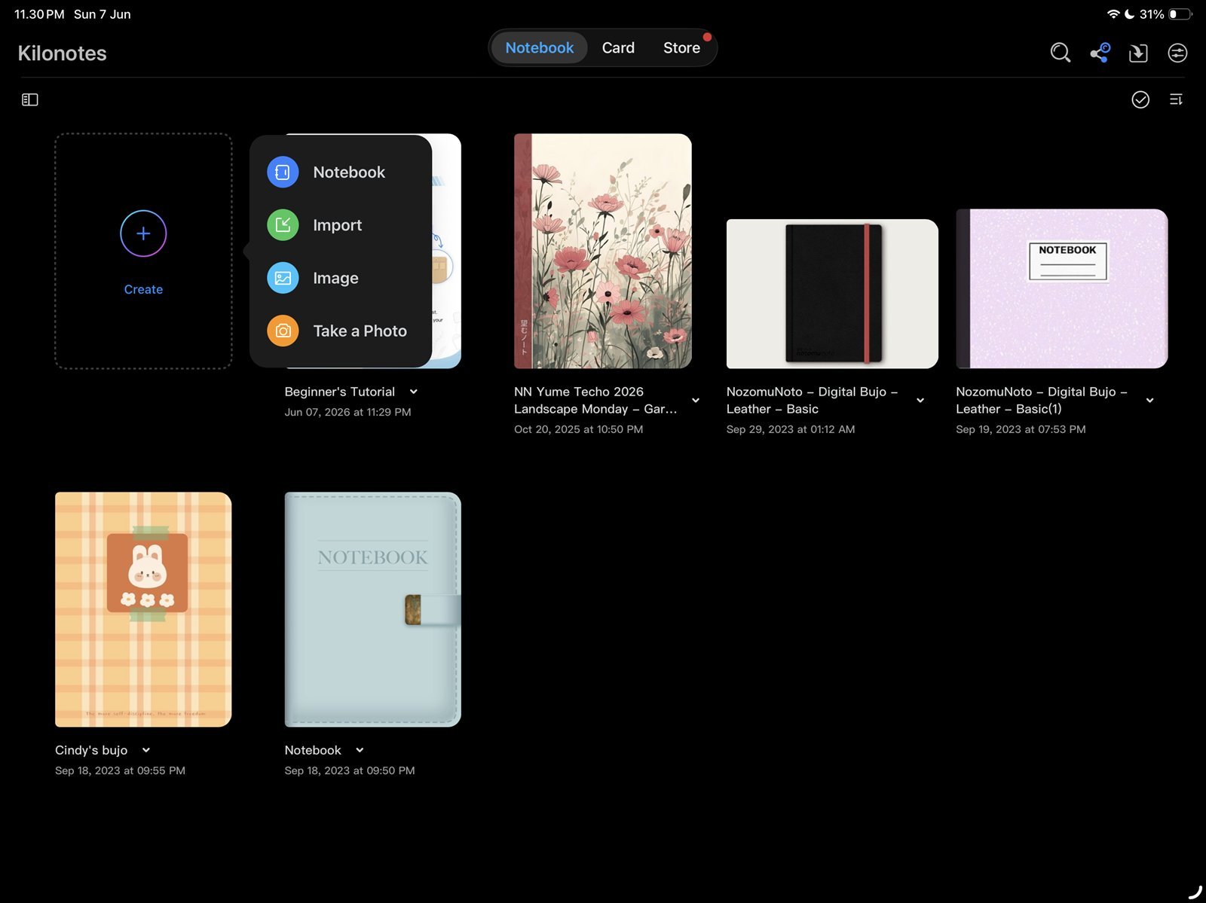Click NozomuNoto Leather – Basic(1) title
The width and height of the screenshot is (1206, 903).
(1042, 401)
